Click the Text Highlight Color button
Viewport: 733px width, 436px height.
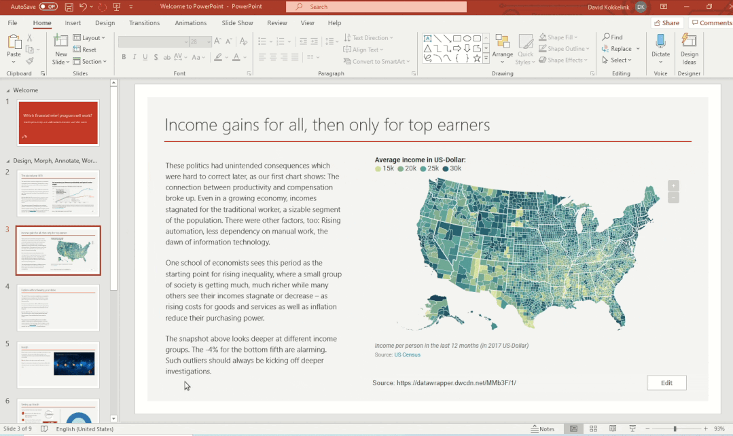[x=218, y=57]
